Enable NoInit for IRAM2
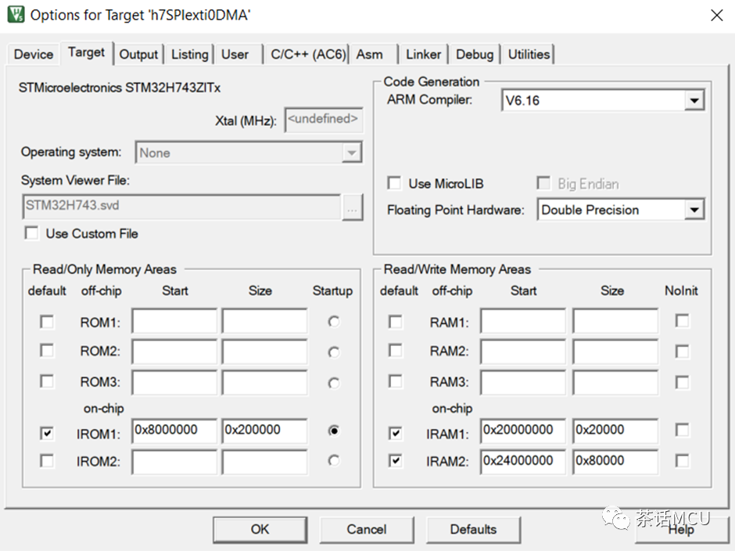 682,461
